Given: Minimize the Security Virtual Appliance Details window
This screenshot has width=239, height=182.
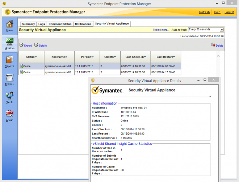Looking at the screenshot, I should (x=198, y=80).
